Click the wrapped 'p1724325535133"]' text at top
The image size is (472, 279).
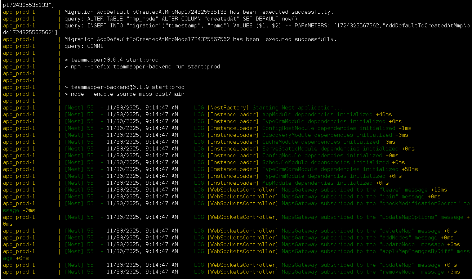pos(29,5)
